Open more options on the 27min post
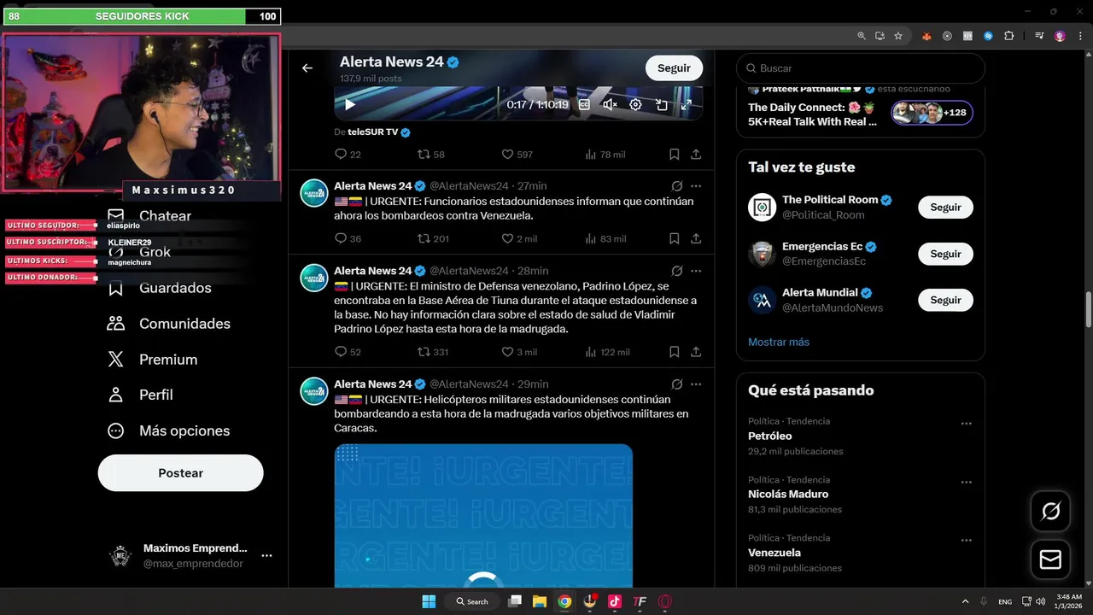 click(696, 186)
